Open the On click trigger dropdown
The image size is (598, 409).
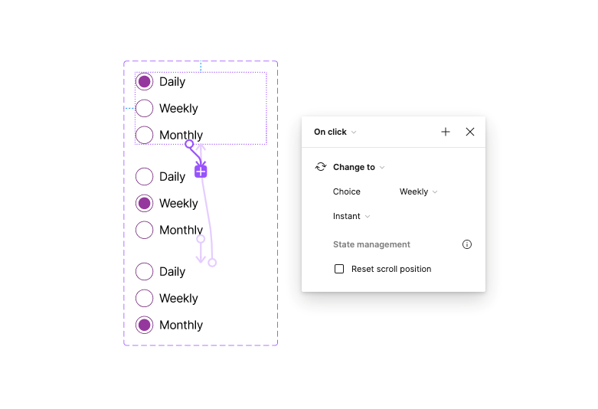[x=335, y=132]
